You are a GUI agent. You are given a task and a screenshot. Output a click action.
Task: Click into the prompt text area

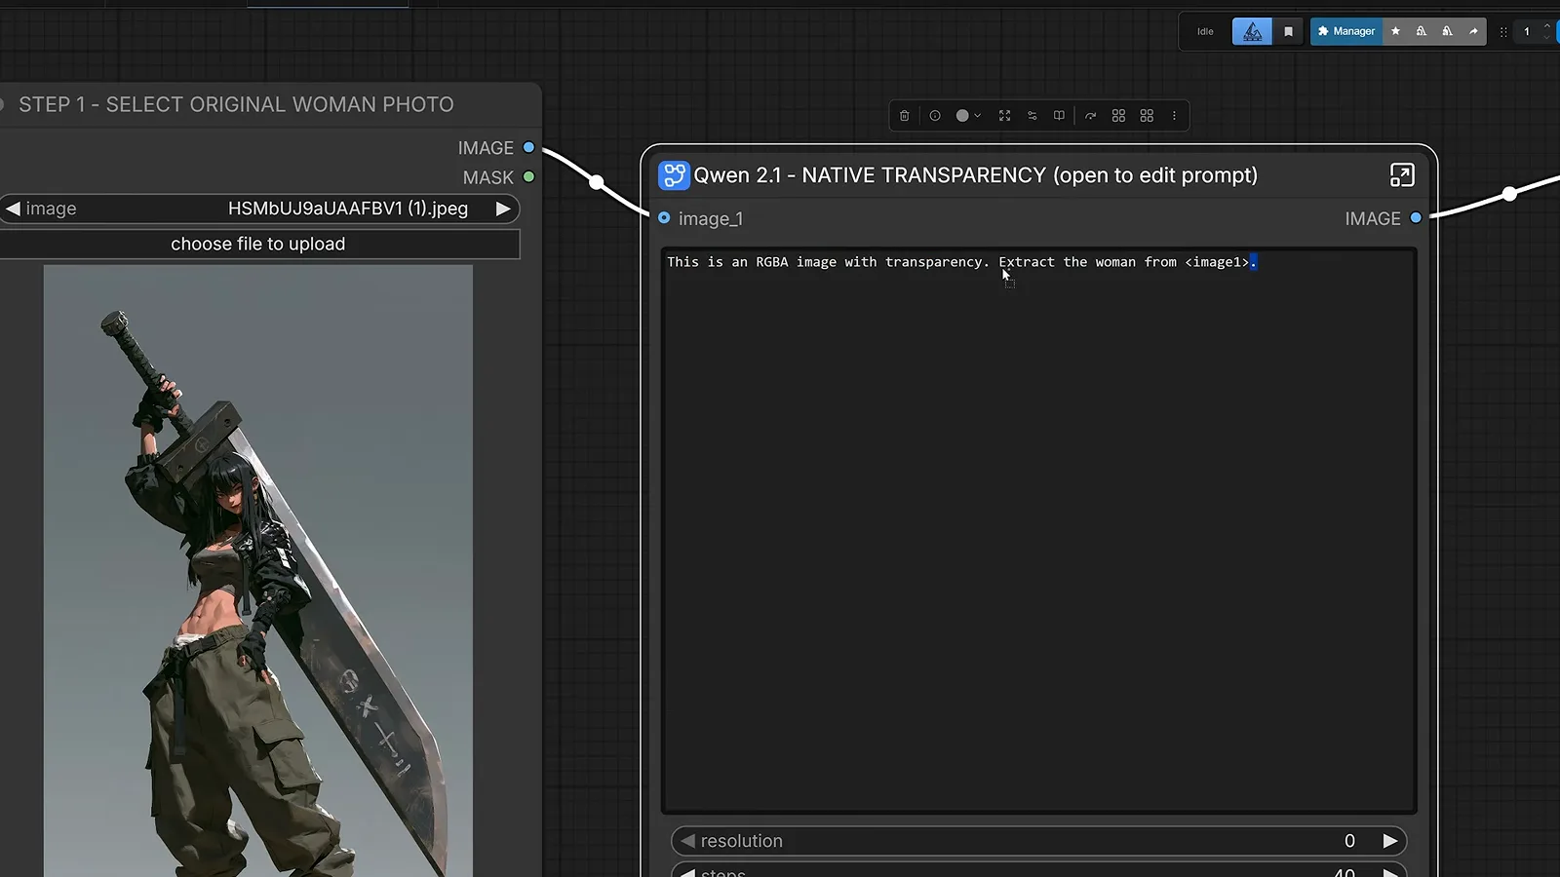click(1038, 530)
